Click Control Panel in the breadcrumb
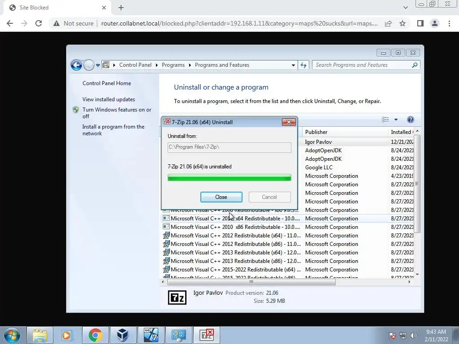 (x=135, y=65)
